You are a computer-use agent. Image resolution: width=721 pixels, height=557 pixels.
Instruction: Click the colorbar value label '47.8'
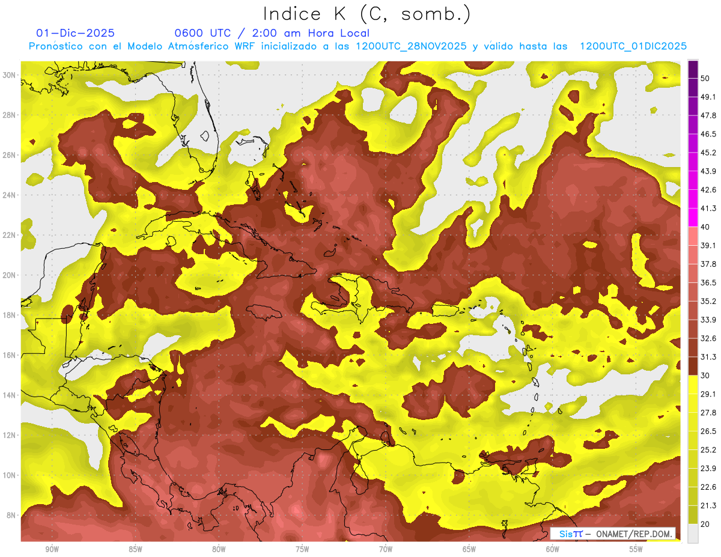tap(708, 115)
